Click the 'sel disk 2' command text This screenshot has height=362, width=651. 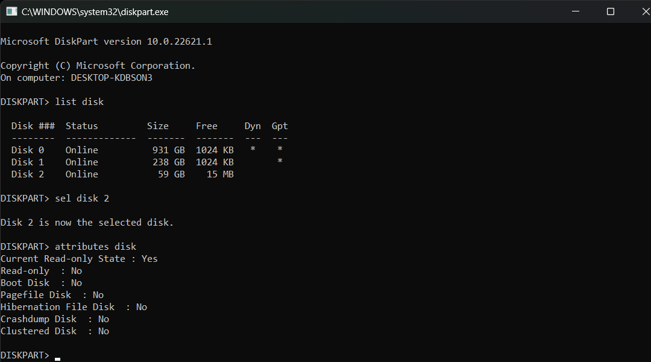(82, 198)
